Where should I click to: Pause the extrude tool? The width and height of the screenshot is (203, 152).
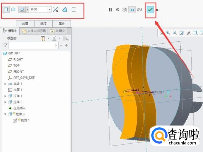(110, 10)
